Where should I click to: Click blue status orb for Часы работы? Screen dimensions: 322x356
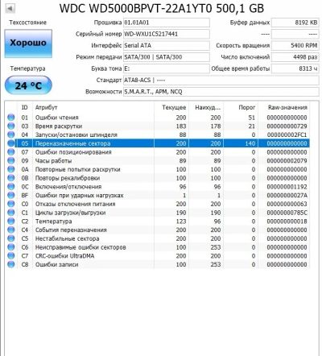coord(11,160)
